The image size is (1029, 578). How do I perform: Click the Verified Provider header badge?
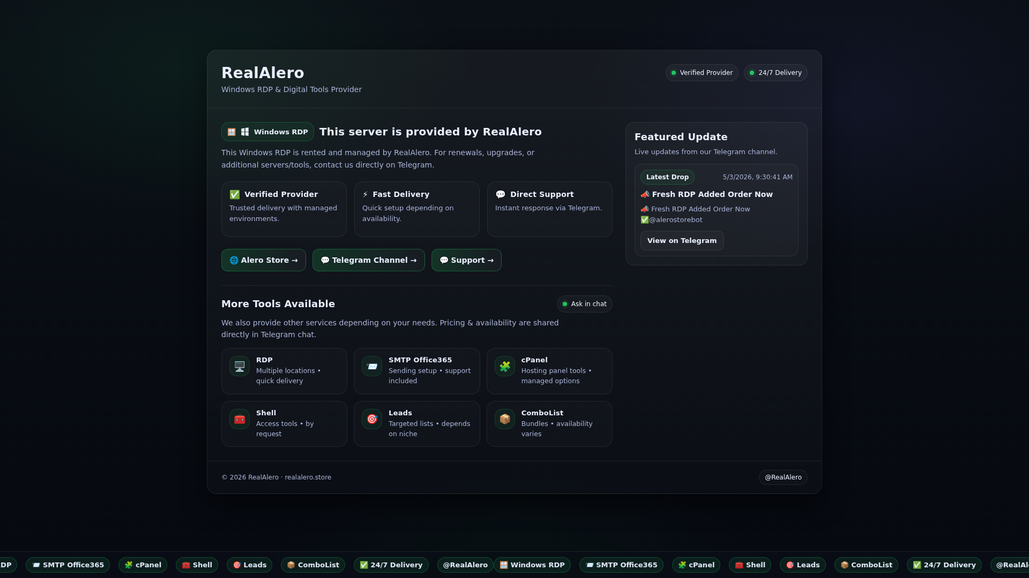click(702, 73)
